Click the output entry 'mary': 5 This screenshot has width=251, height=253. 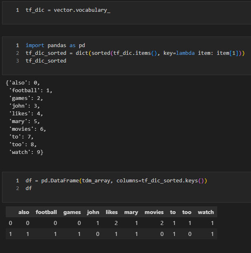tap(24, 121)
